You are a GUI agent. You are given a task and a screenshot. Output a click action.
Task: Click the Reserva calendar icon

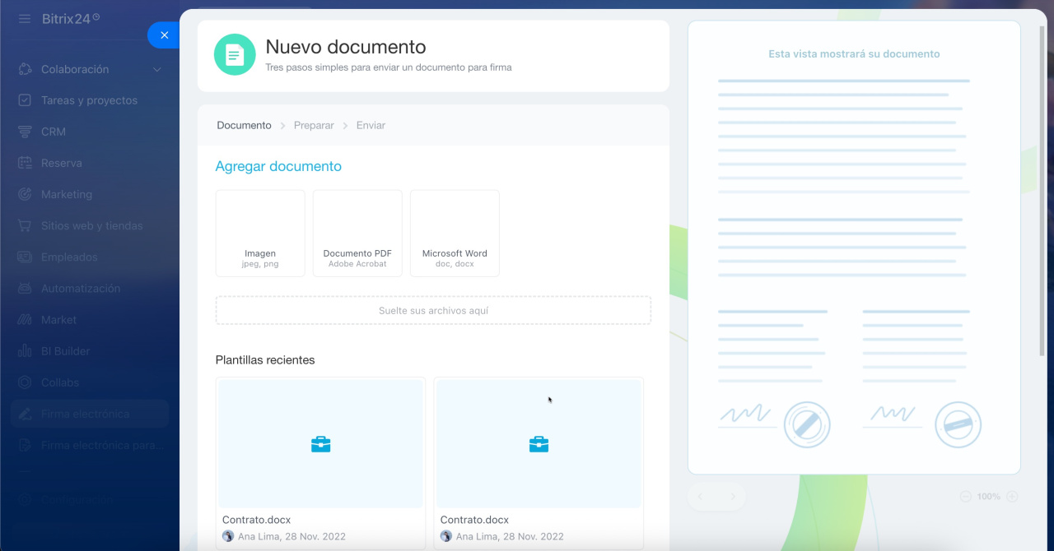tap(26, 163)
